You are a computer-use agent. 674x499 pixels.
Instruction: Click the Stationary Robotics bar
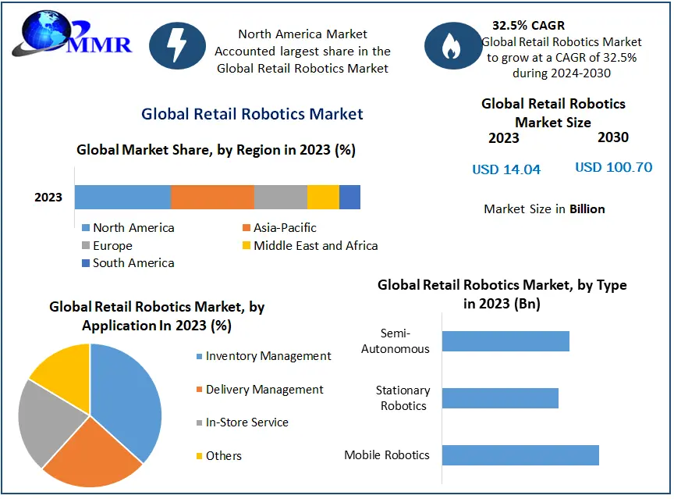[x=500, y=398]
